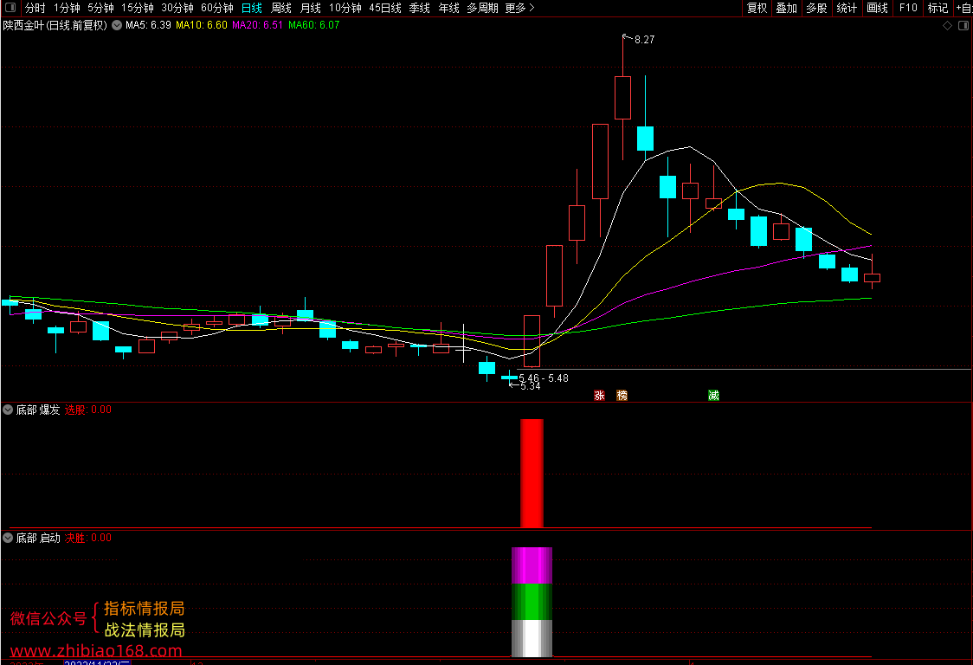This screenshot has height=665, width=973.
Task: Click the 底部爆发 indicator name
Action: coord(38,410)
